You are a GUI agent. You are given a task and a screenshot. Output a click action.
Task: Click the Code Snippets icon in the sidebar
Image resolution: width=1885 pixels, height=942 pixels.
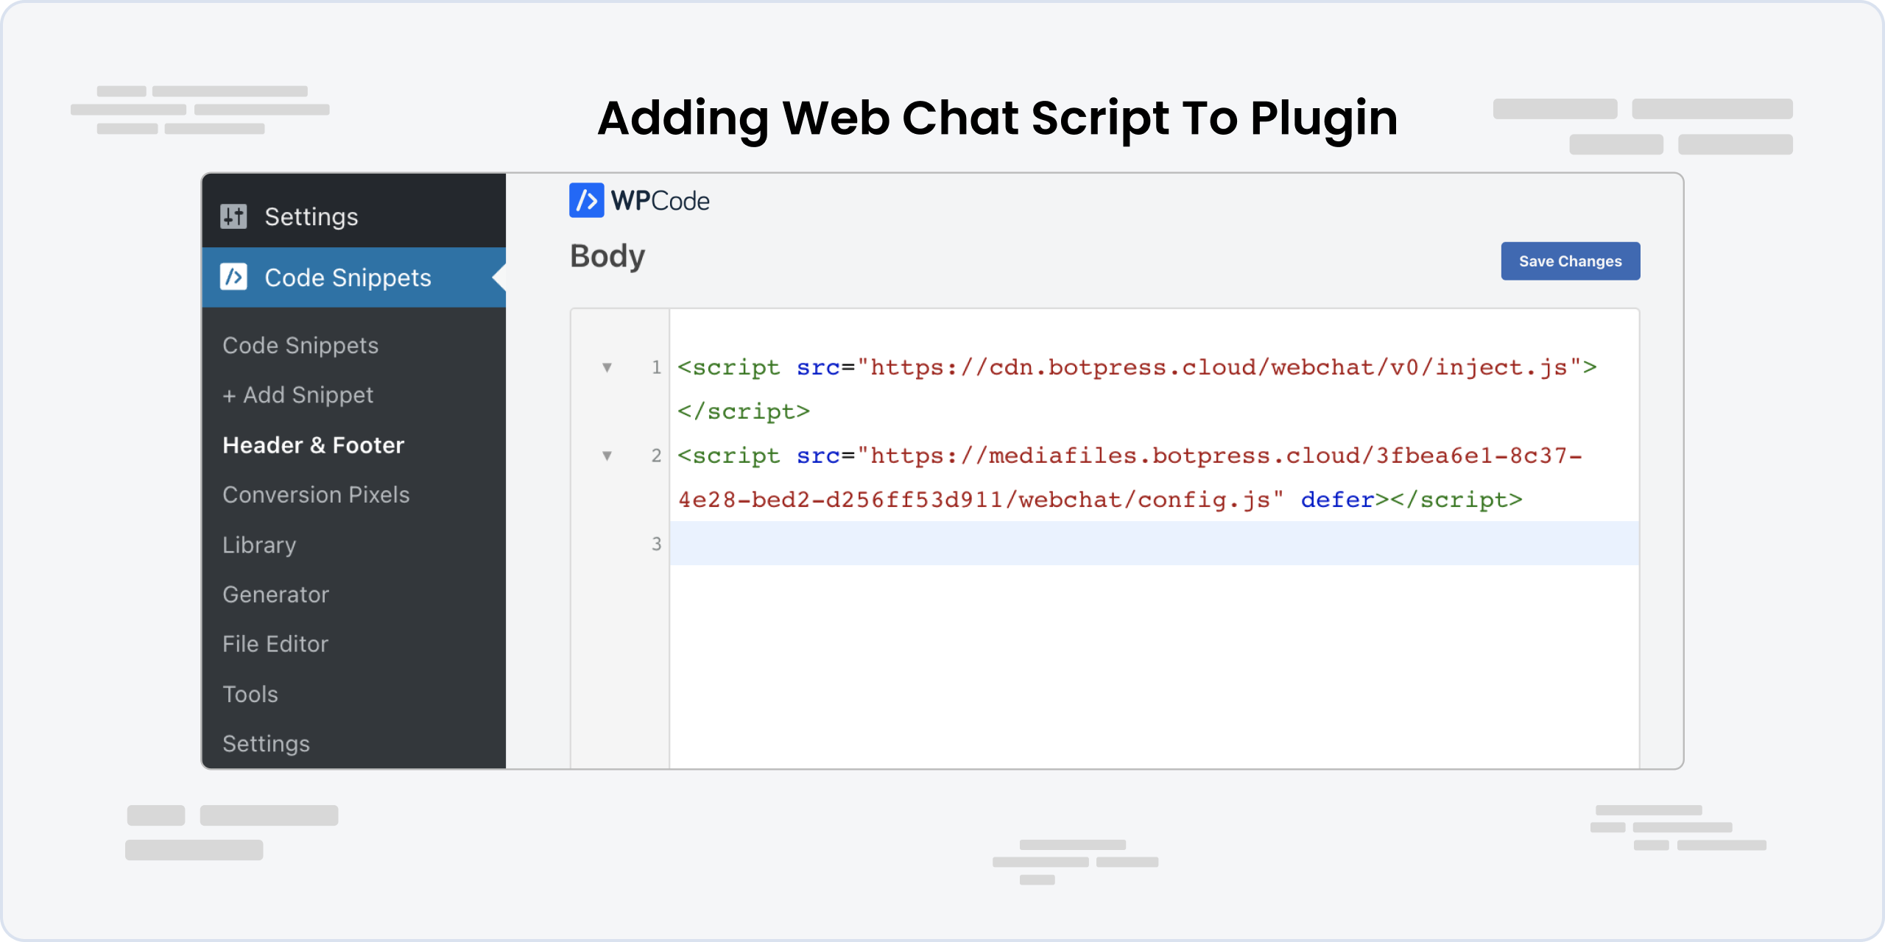(x=233, y=277)
